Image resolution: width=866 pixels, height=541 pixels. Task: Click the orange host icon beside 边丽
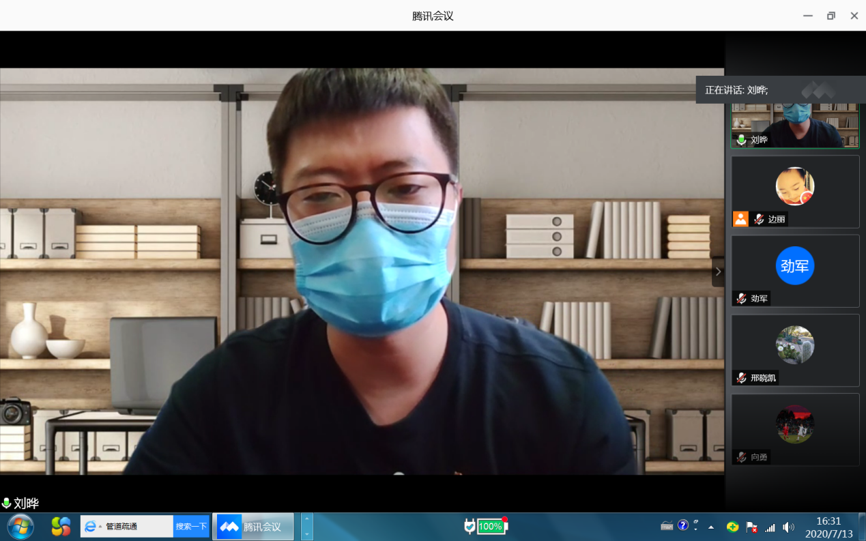point(740,219)
